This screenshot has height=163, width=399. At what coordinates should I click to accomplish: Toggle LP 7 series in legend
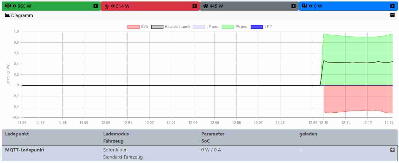coord(261,27)
